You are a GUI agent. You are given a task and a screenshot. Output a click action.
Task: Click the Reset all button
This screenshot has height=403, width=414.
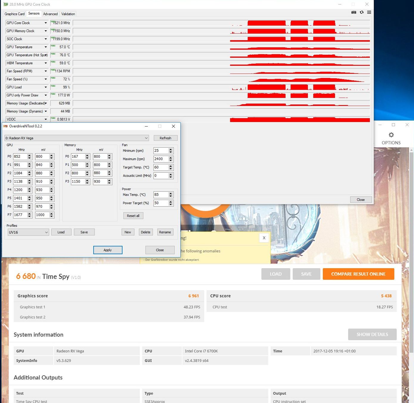coord(133,216)
